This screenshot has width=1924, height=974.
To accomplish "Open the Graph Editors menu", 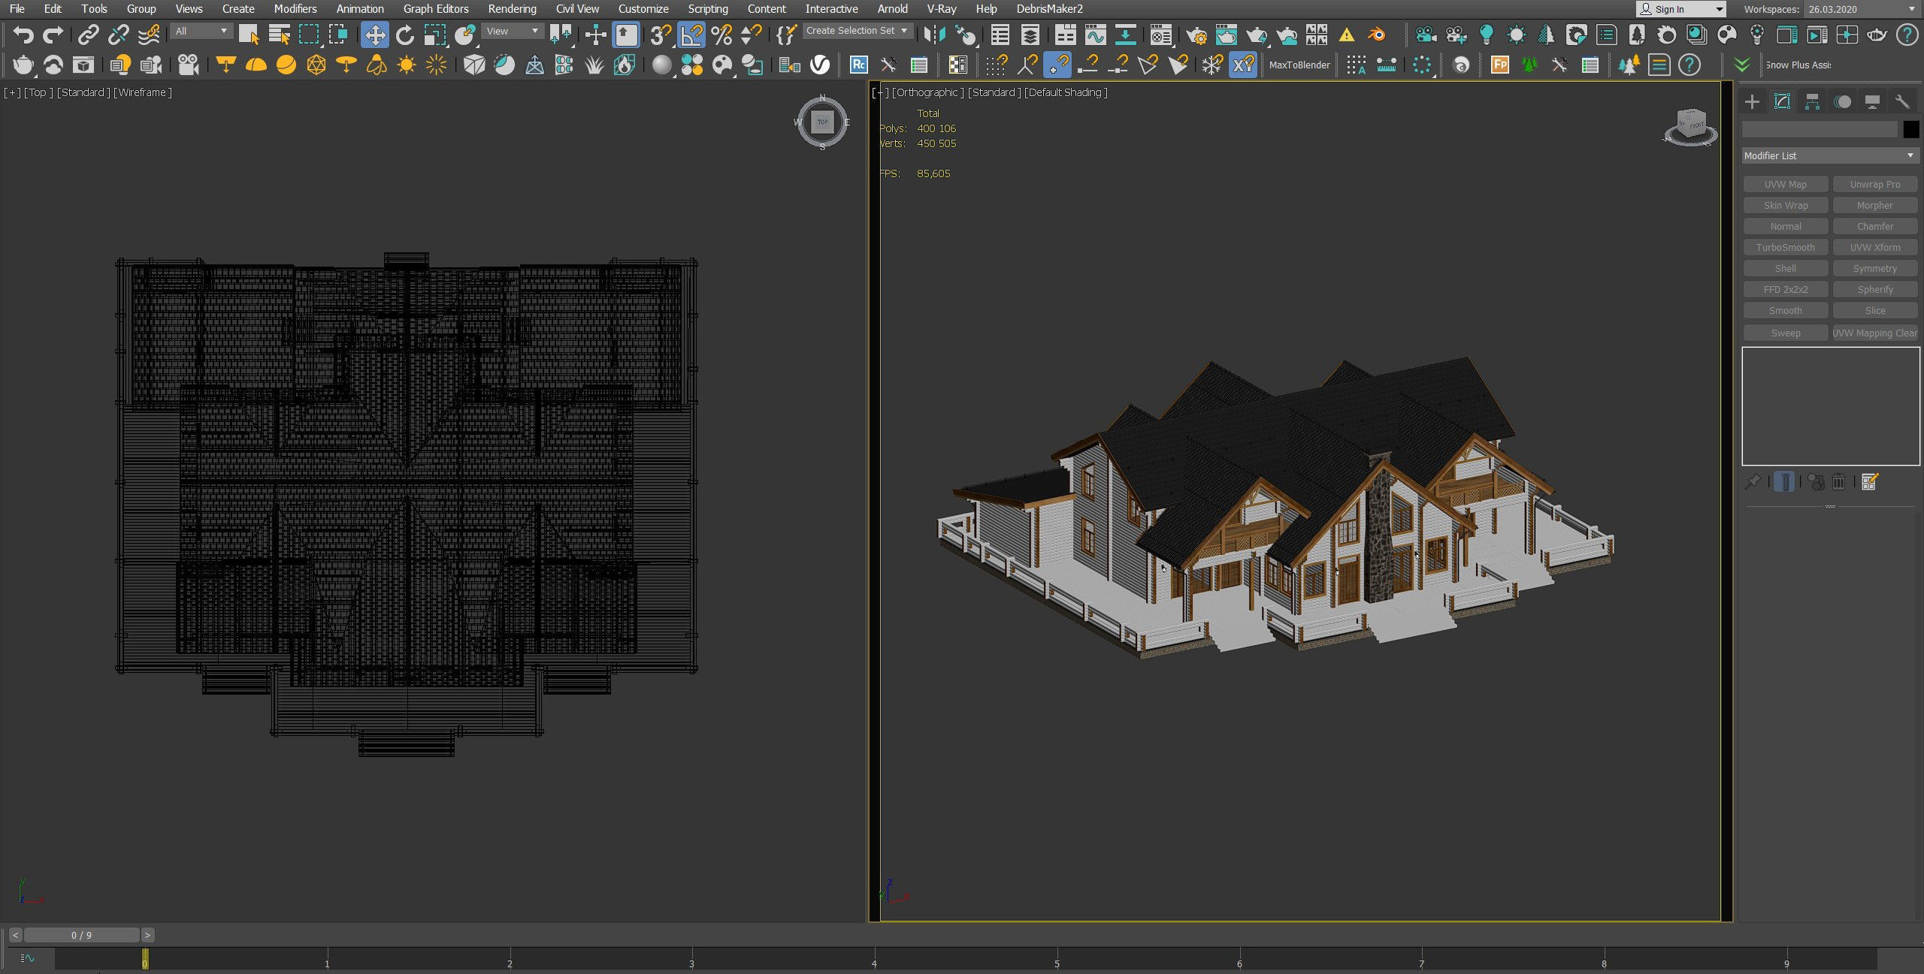I will click(x=435, y=9).
